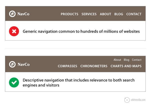Click the NavCo compass logo in the generic navbar
150x109 pixels.
point(12,14)
